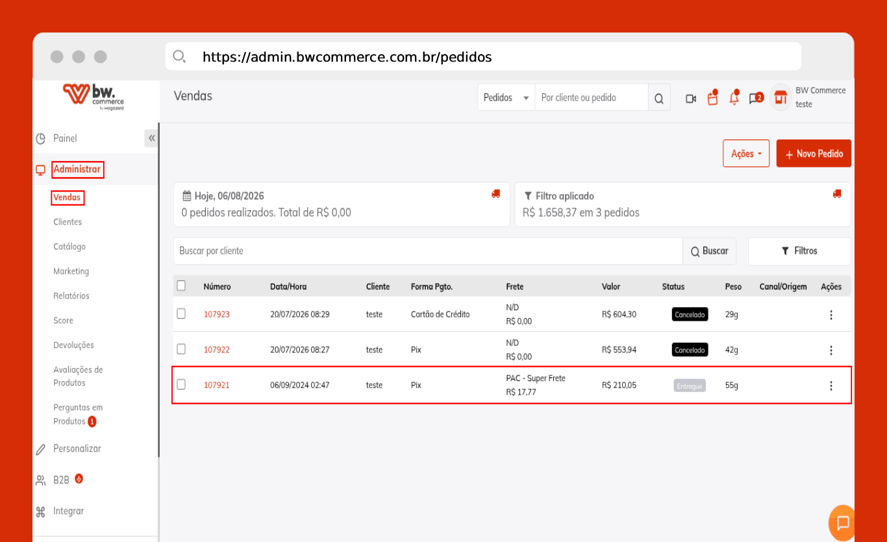Open the notifications bell icon
887x542 pixels.
click(734, 97)
